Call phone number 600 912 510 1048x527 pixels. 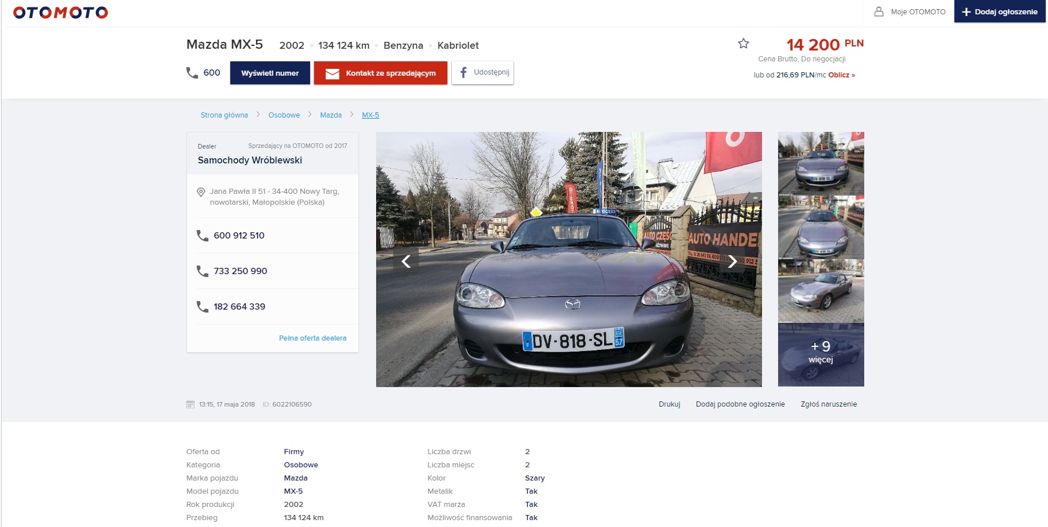(239, 236)
